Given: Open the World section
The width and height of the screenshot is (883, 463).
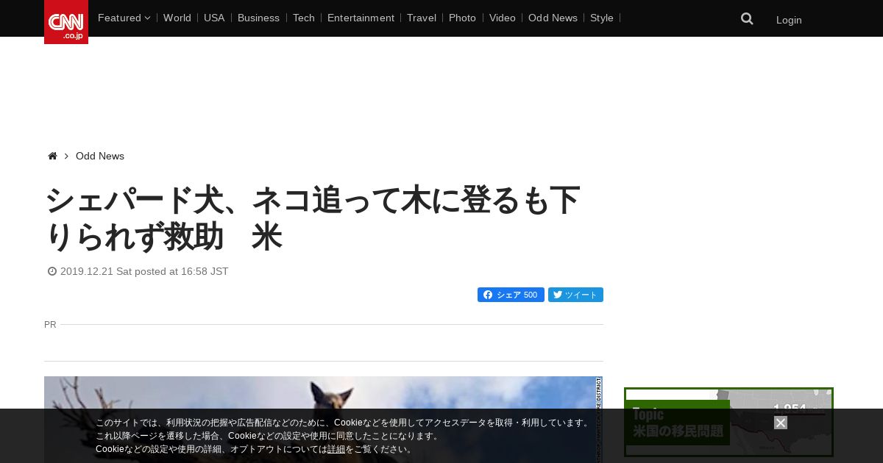Looking at the screenshot, I should click(177, 18).
